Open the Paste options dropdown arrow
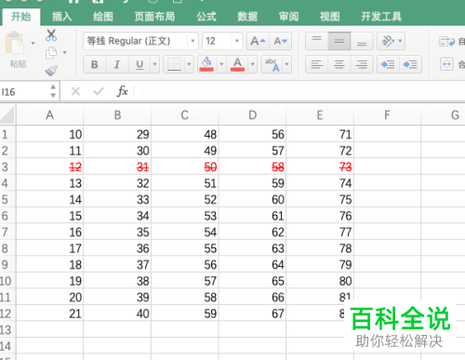This screenshot has width=465, height=360. 33,43
